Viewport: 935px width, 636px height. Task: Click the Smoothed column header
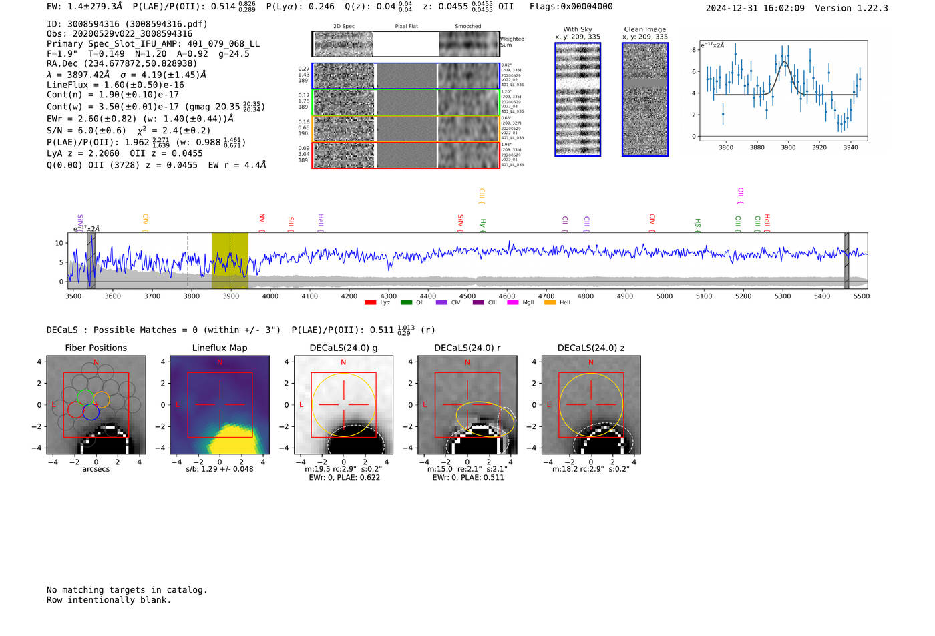(468, 27)
